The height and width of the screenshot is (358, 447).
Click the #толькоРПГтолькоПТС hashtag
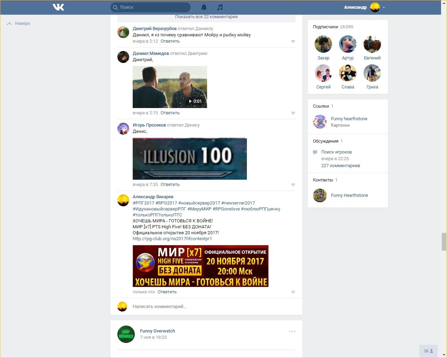(157, 215)
